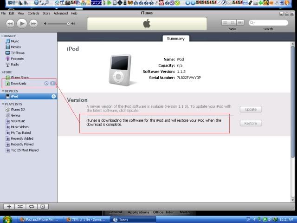
Task: Show the artwork viewer pane
Action: (42, 206)
